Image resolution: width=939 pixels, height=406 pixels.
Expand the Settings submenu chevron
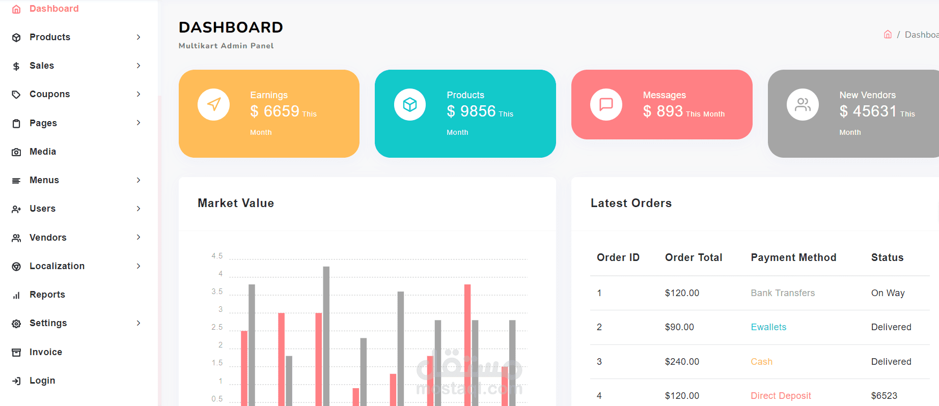[x=139, y=323]
